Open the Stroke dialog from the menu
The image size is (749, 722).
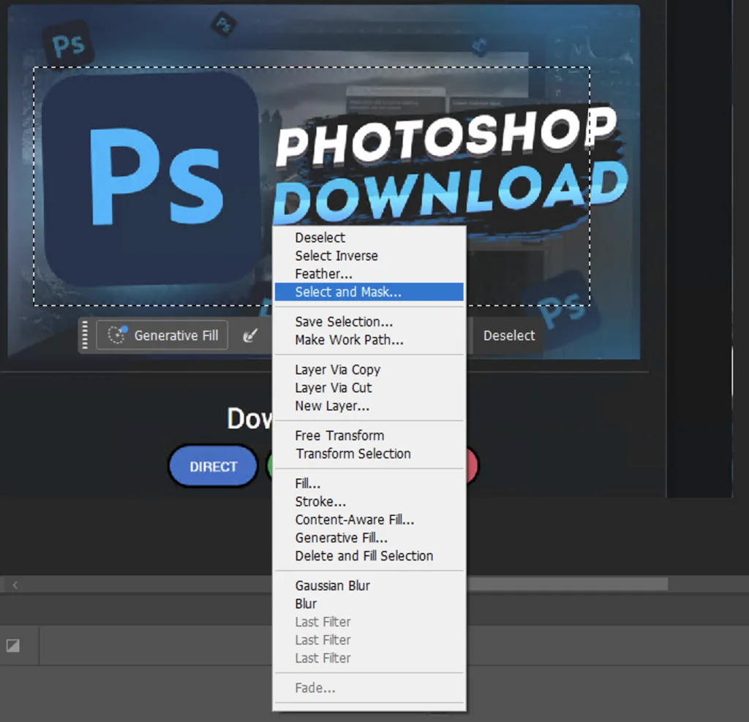pyautogui.click(x=320, y=501)
